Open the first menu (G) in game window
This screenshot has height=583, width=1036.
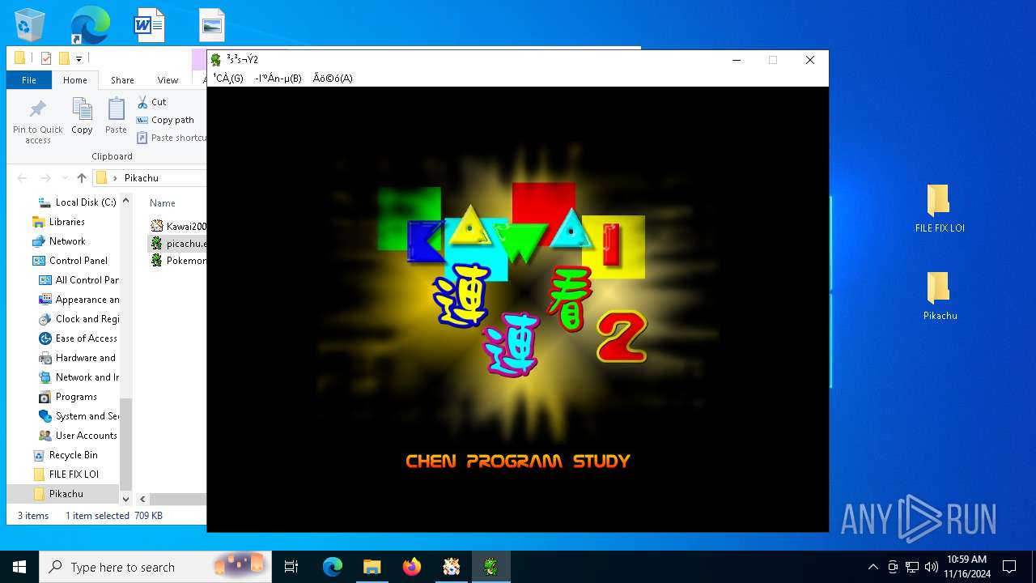227,79
